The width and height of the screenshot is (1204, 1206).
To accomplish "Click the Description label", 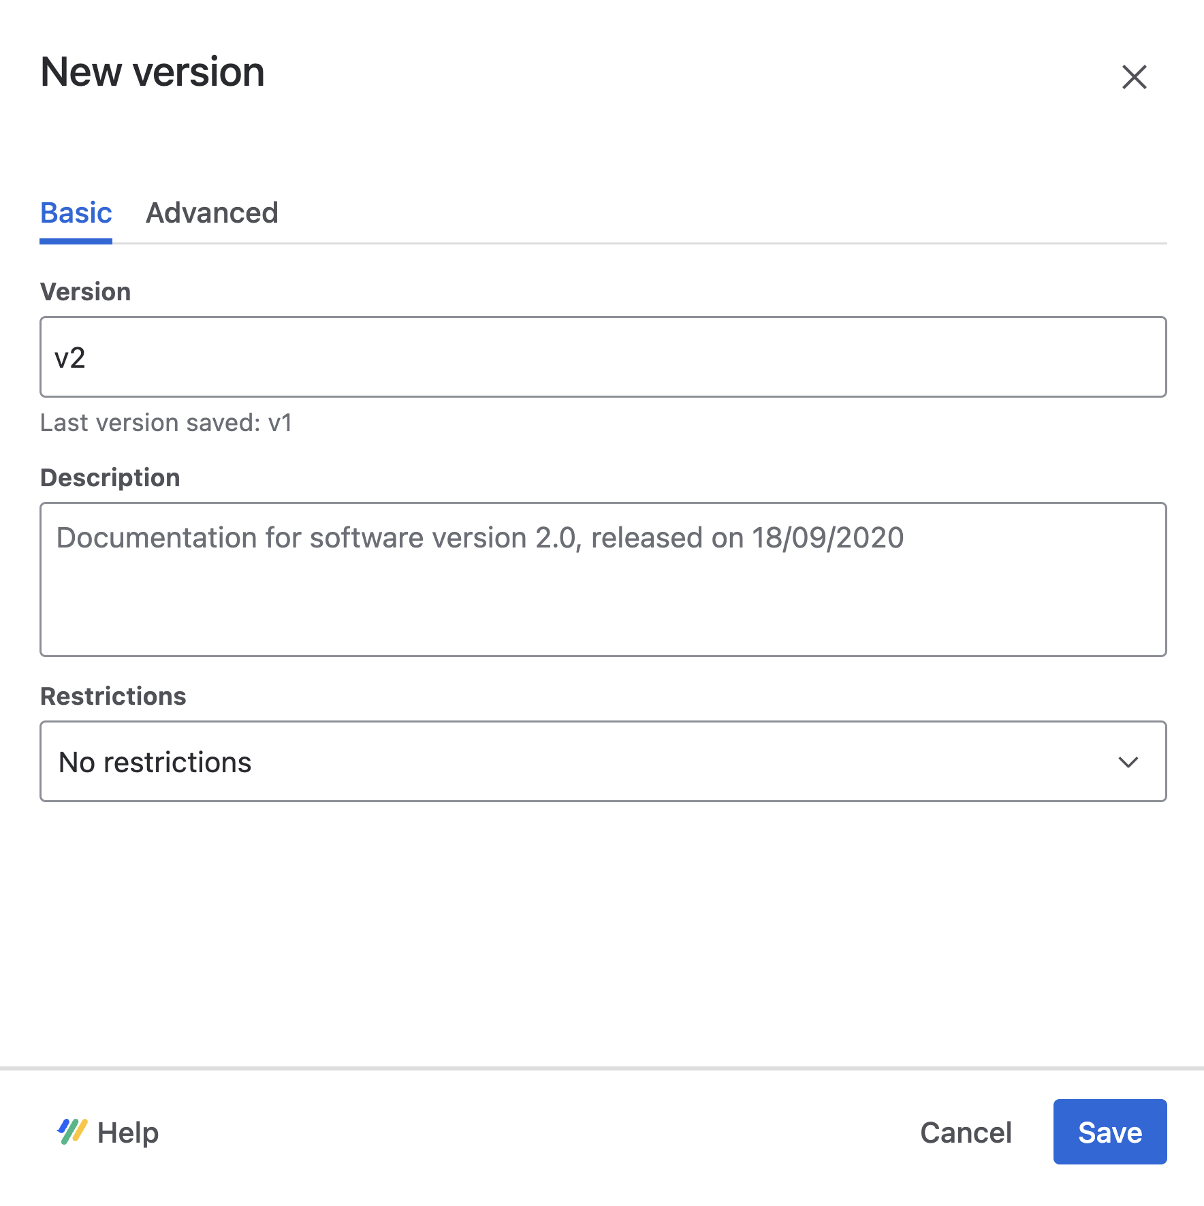I will (x=110, y=477).
